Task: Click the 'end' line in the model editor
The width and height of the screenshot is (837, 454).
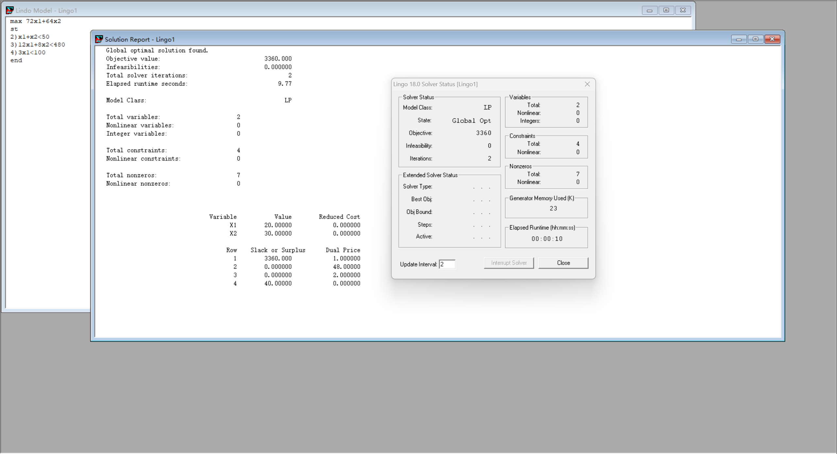Action: [16, 60]
